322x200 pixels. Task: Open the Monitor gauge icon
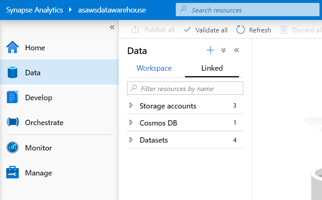(12, 147)
